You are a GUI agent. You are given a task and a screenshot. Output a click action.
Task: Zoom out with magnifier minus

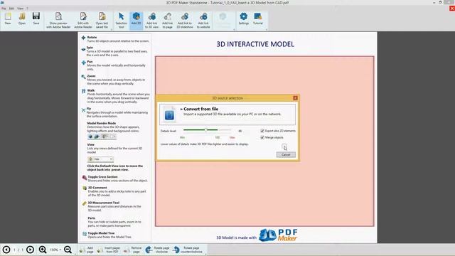point(68,250)
